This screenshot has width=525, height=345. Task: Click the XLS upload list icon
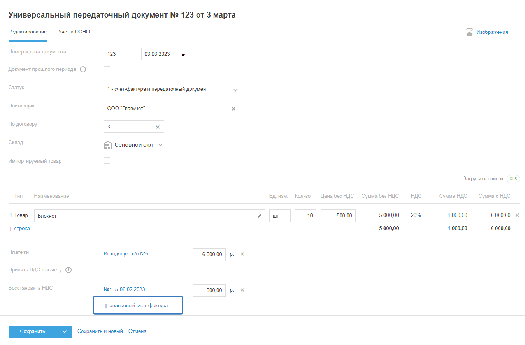(x=513, y=179)
